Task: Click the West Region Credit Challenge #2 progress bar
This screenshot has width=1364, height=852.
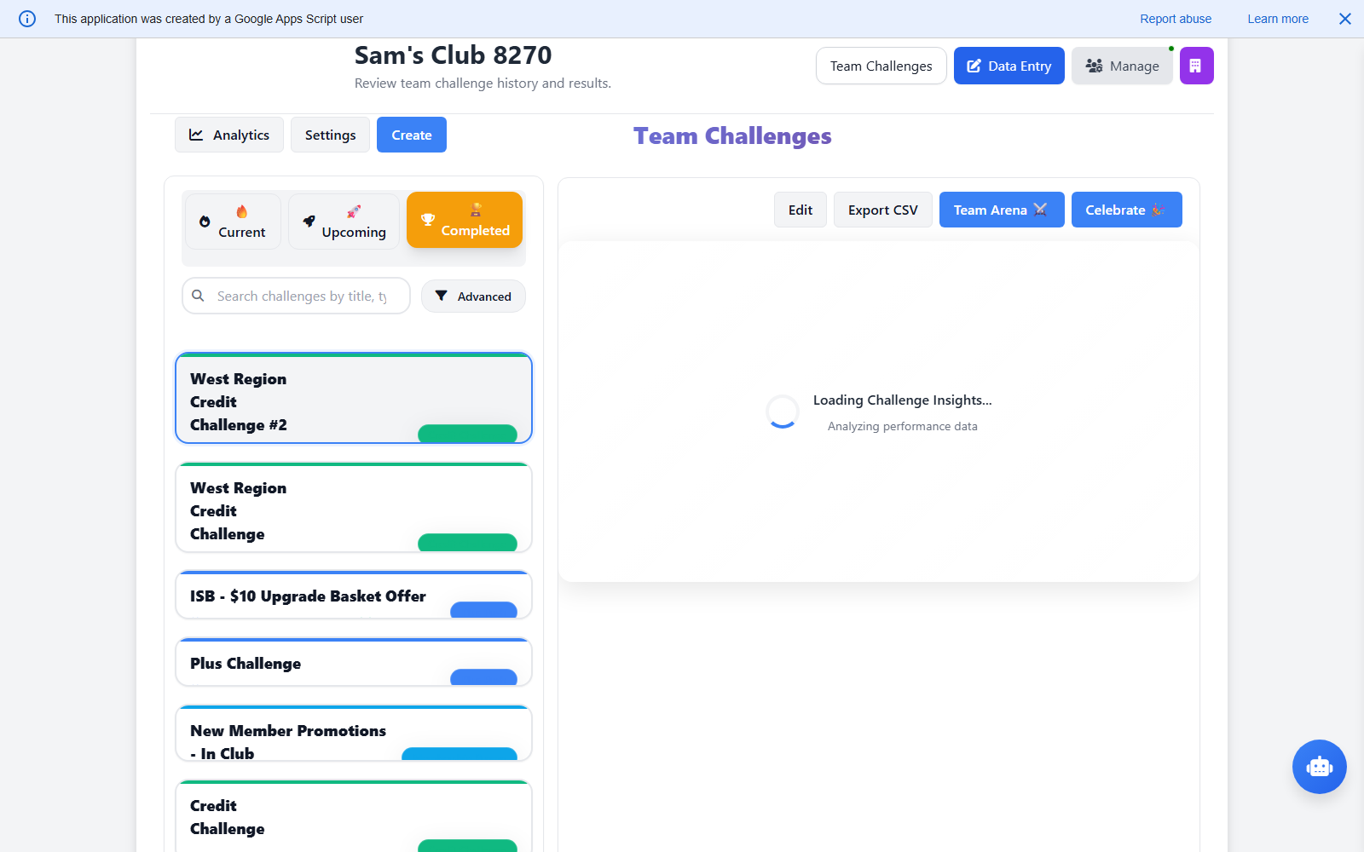Action: (467, 434)
